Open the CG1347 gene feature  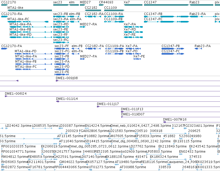[166, 5]
